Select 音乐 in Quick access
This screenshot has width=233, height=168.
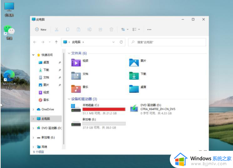[x=46, y=100]
